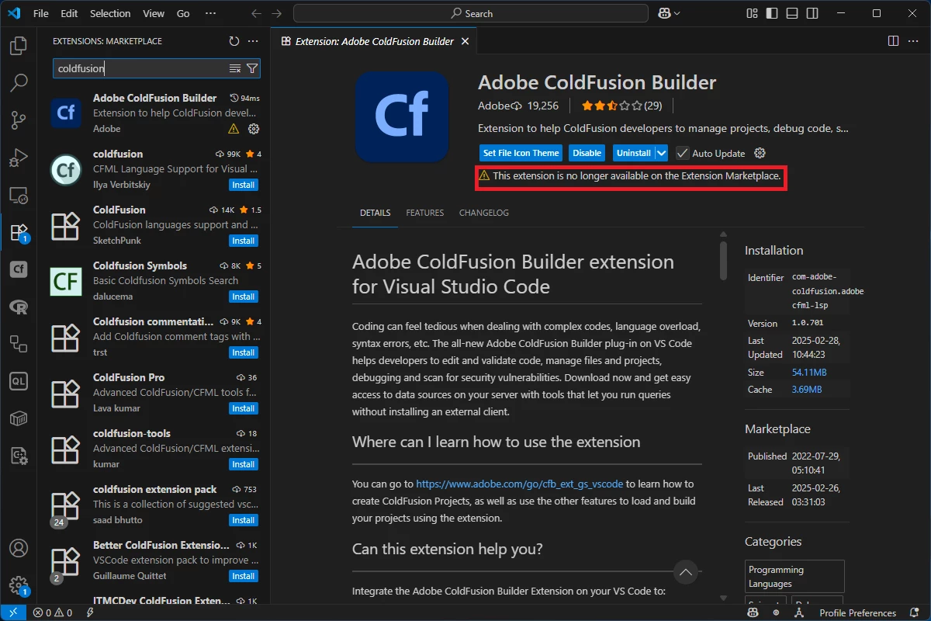The height and width of the screenshot is (621, 931).
Task: Open the Accounts menu icon
Action: coord(19,549)
